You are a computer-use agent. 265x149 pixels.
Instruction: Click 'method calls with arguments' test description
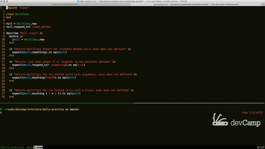(73, 74)
